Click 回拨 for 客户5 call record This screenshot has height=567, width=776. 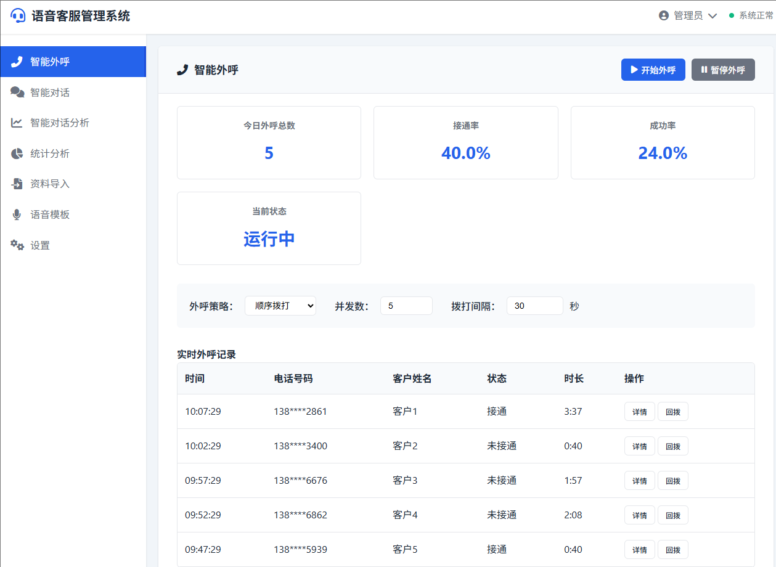pyautogui.click(x=672, y=550)
